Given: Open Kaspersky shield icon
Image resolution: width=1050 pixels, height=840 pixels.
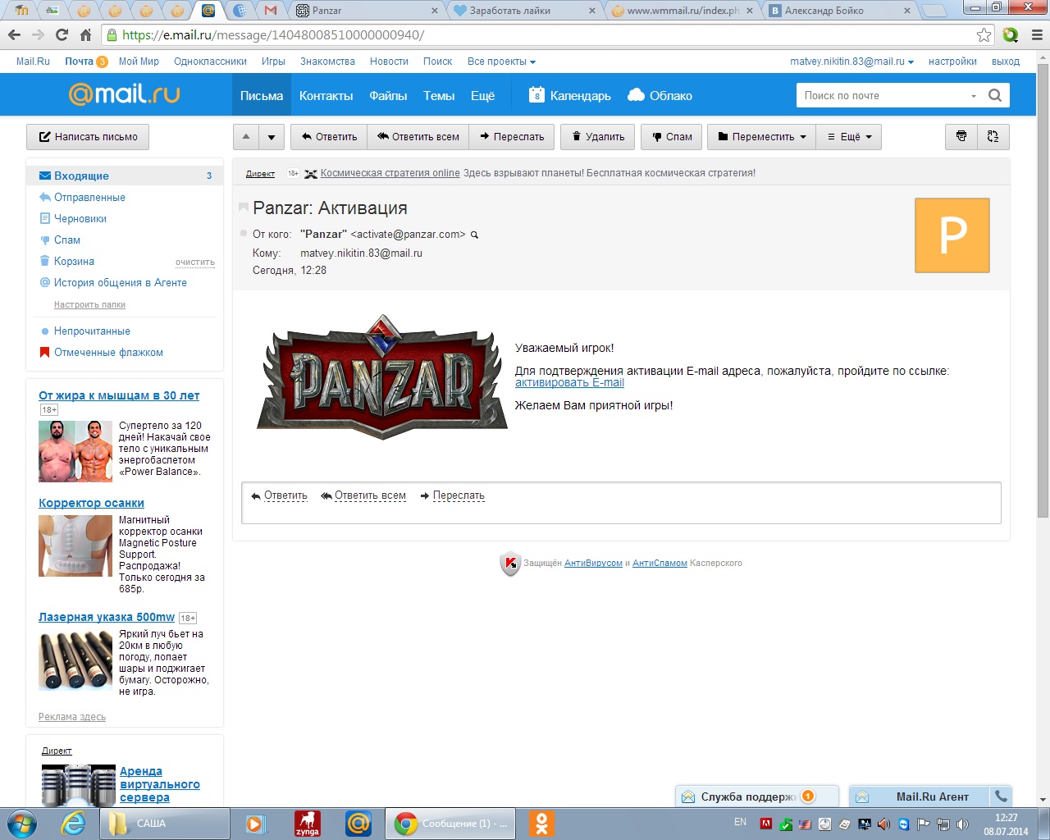Looking at the screenshot, I should 510,564.
